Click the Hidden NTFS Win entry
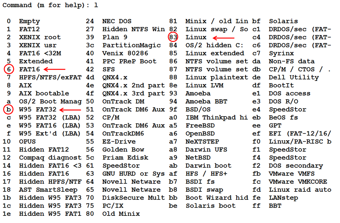 coord(133,29)
